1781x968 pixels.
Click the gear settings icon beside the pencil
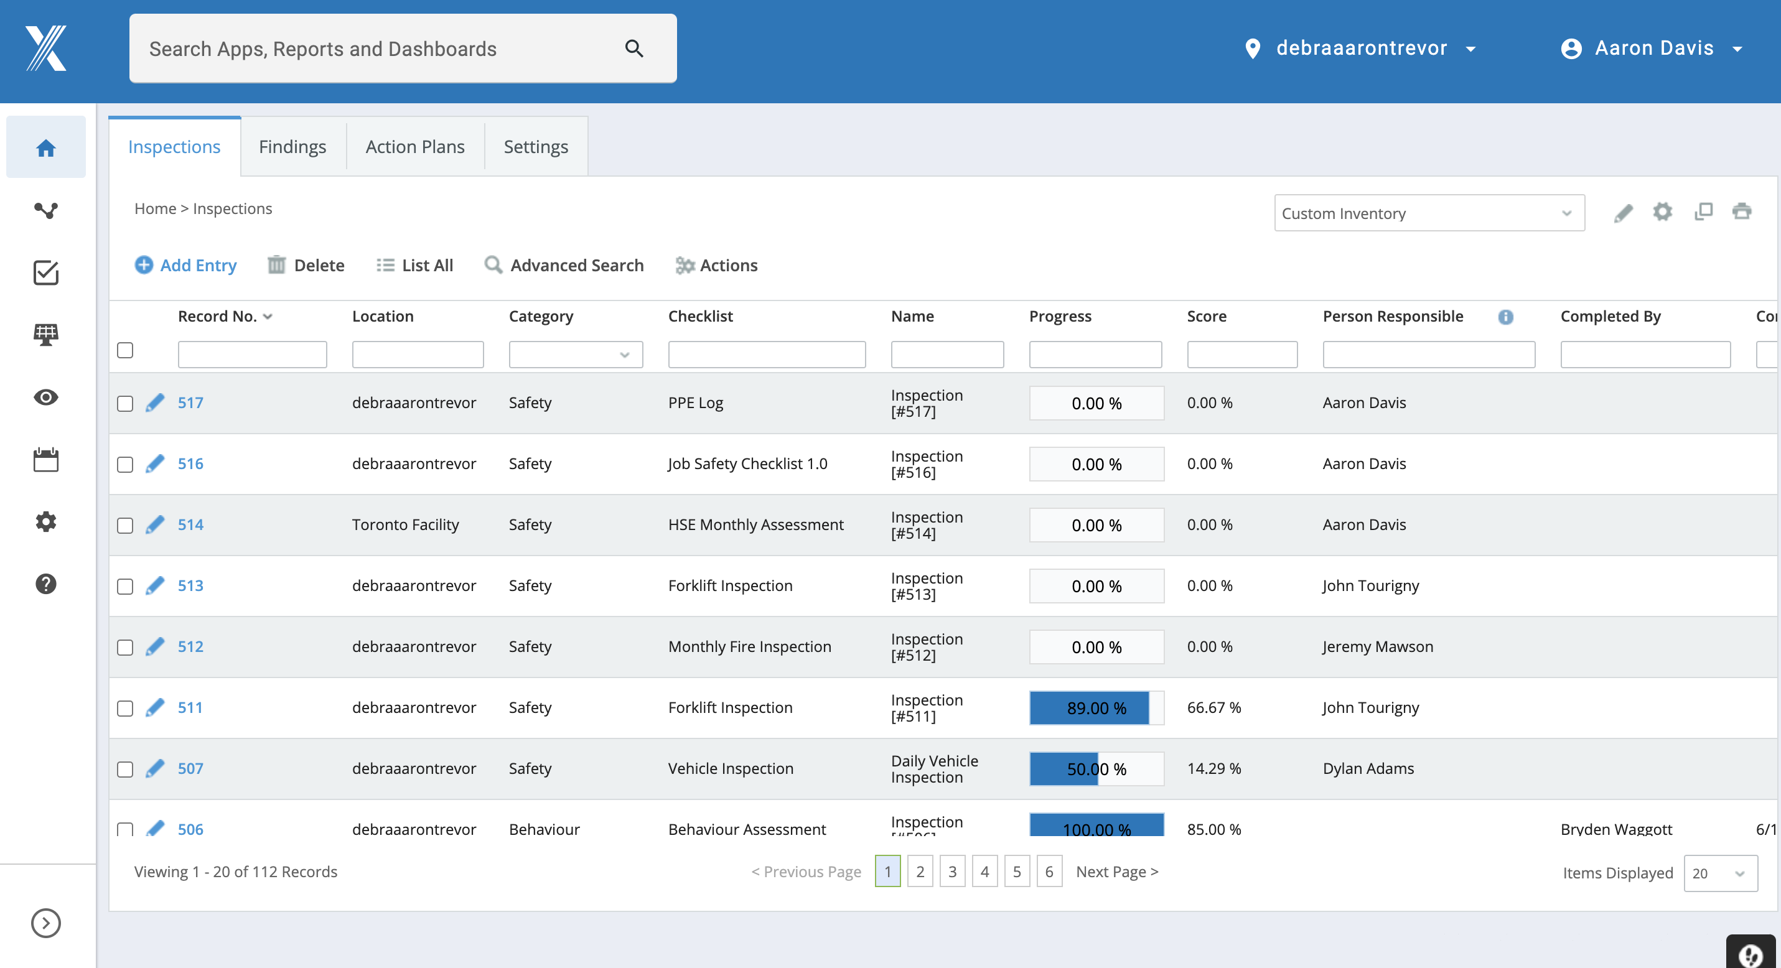tap(1663, 212)
